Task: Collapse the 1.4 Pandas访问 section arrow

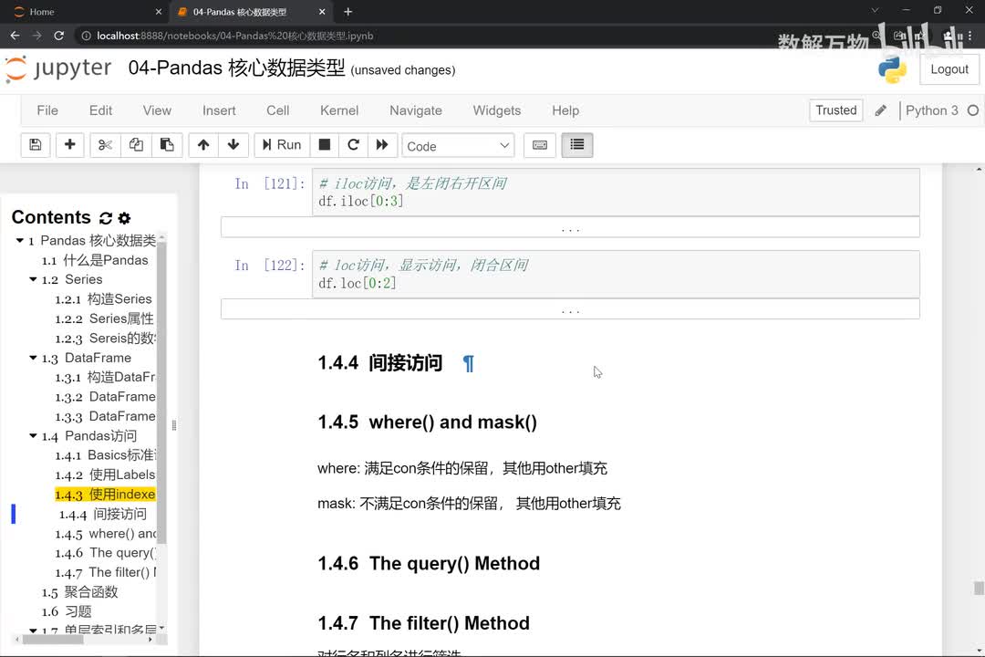Action: [x=34, y=435]
